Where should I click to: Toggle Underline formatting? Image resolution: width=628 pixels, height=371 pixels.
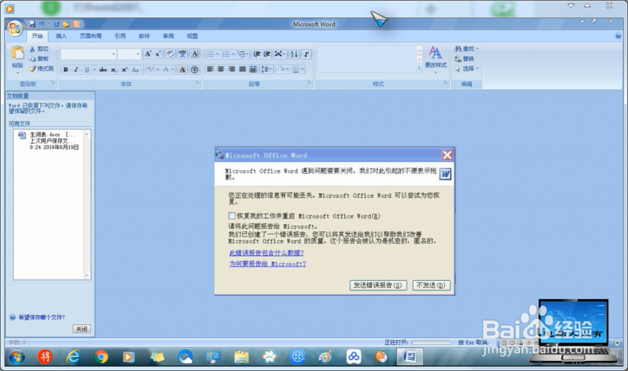(x=87, y=70)
